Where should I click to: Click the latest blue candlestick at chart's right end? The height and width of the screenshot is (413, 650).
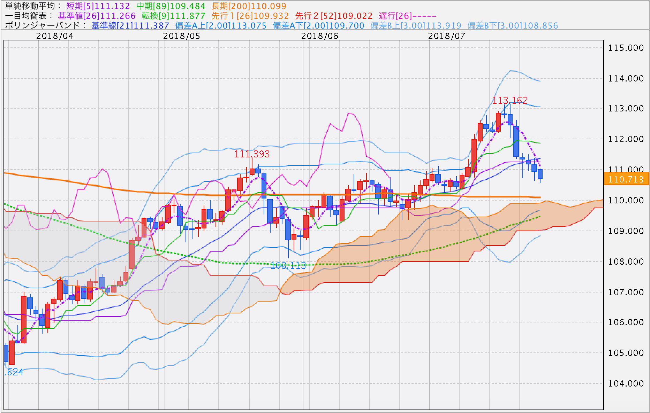click(540, 174)
